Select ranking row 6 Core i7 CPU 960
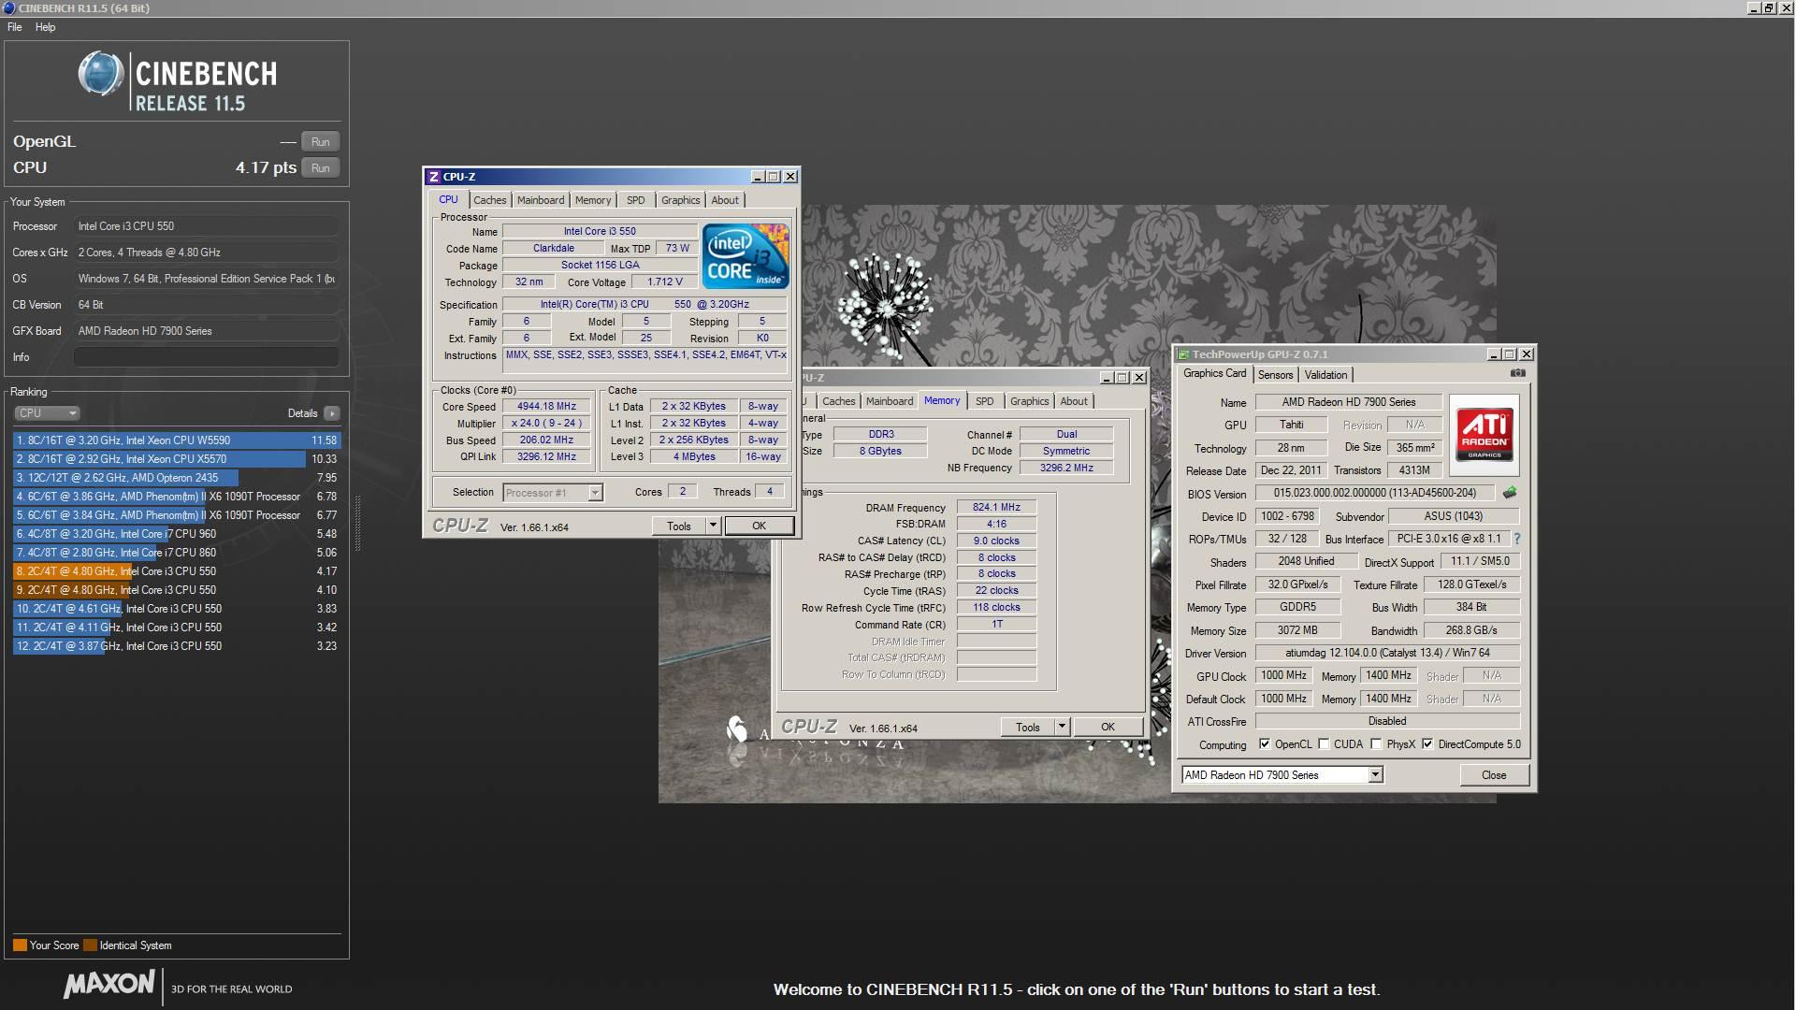 pyautogui.click(x=176, y=534)
